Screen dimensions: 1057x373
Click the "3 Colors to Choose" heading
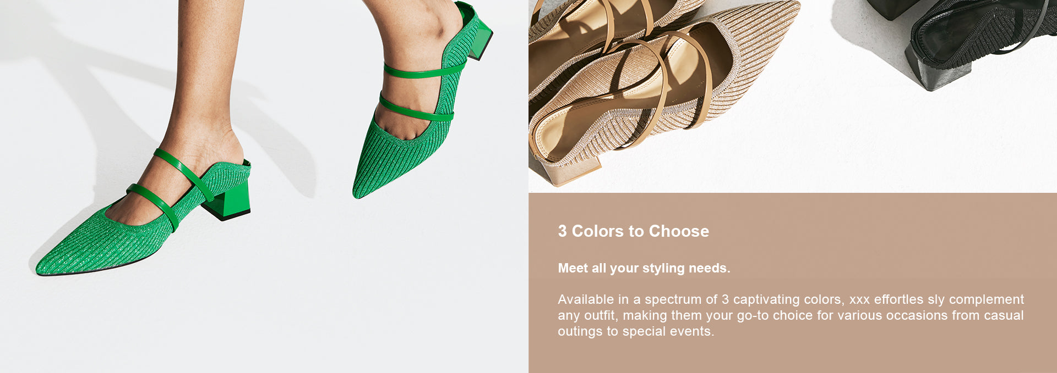coord(633,231)
